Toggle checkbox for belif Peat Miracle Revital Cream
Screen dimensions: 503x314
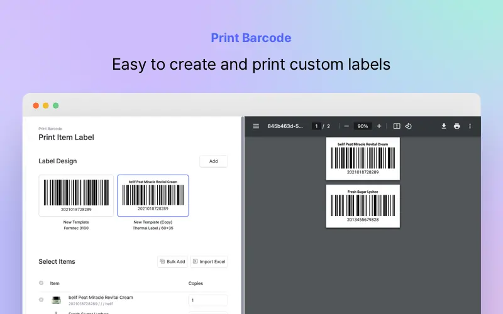coord(41,300)
